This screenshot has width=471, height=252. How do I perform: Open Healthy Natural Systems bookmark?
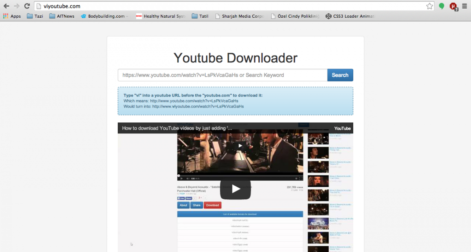pos(161,16)
